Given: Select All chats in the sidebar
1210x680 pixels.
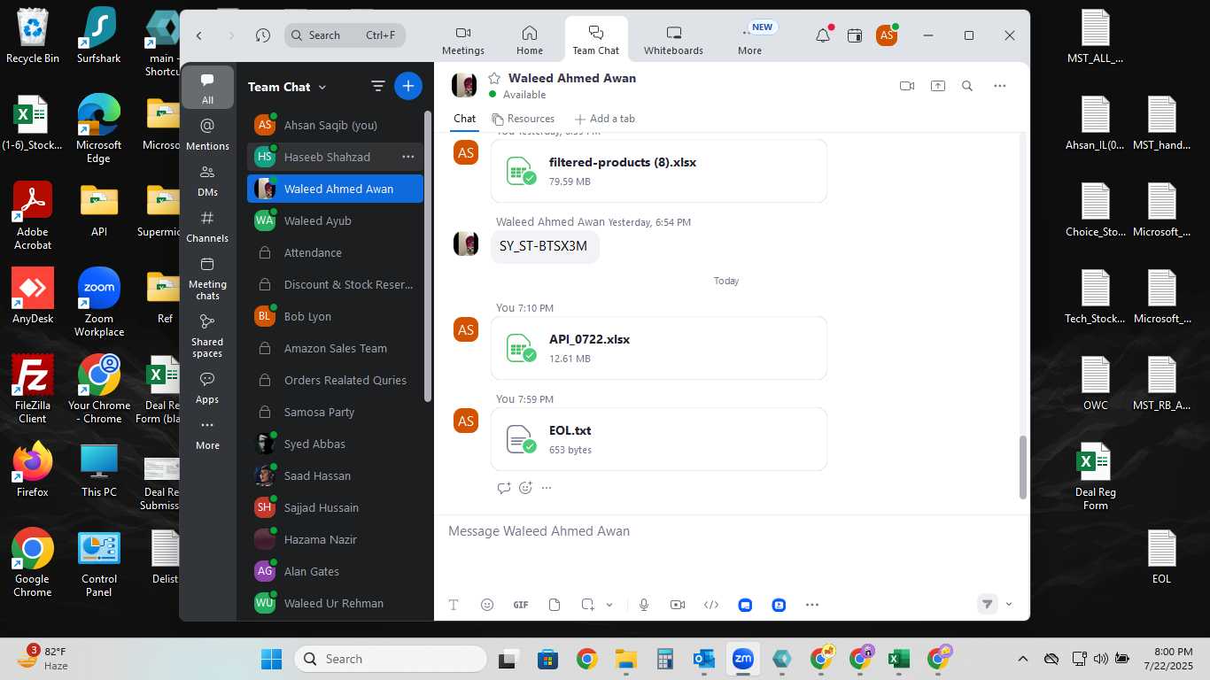Looking at the screenshot, I should 207,88.
